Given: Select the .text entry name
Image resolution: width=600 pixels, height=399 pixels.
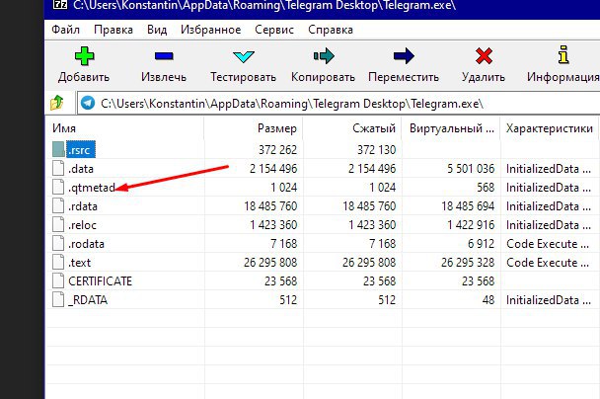Looking at the screenshot, I should point(79,263).
